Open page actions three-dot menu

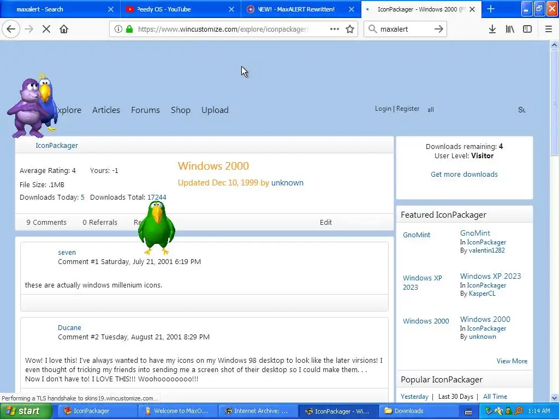[x=335, y=29]
